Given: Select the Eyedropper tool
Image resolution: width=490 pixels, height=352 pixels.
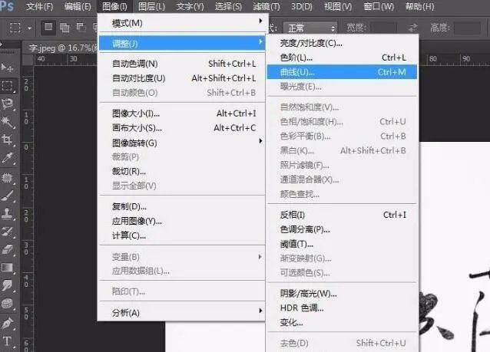Looking at the screenshot, I should coord(7,158).
